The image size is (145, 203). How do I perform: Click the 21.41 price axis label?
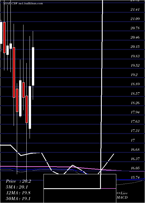(x=135, y=9)
